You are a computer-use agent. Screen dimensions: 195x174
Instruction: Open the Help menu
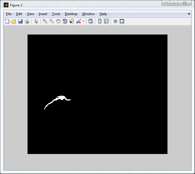click(103, 14)
